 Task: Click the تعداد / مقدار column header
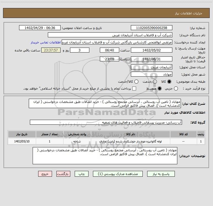pos(50,134)
